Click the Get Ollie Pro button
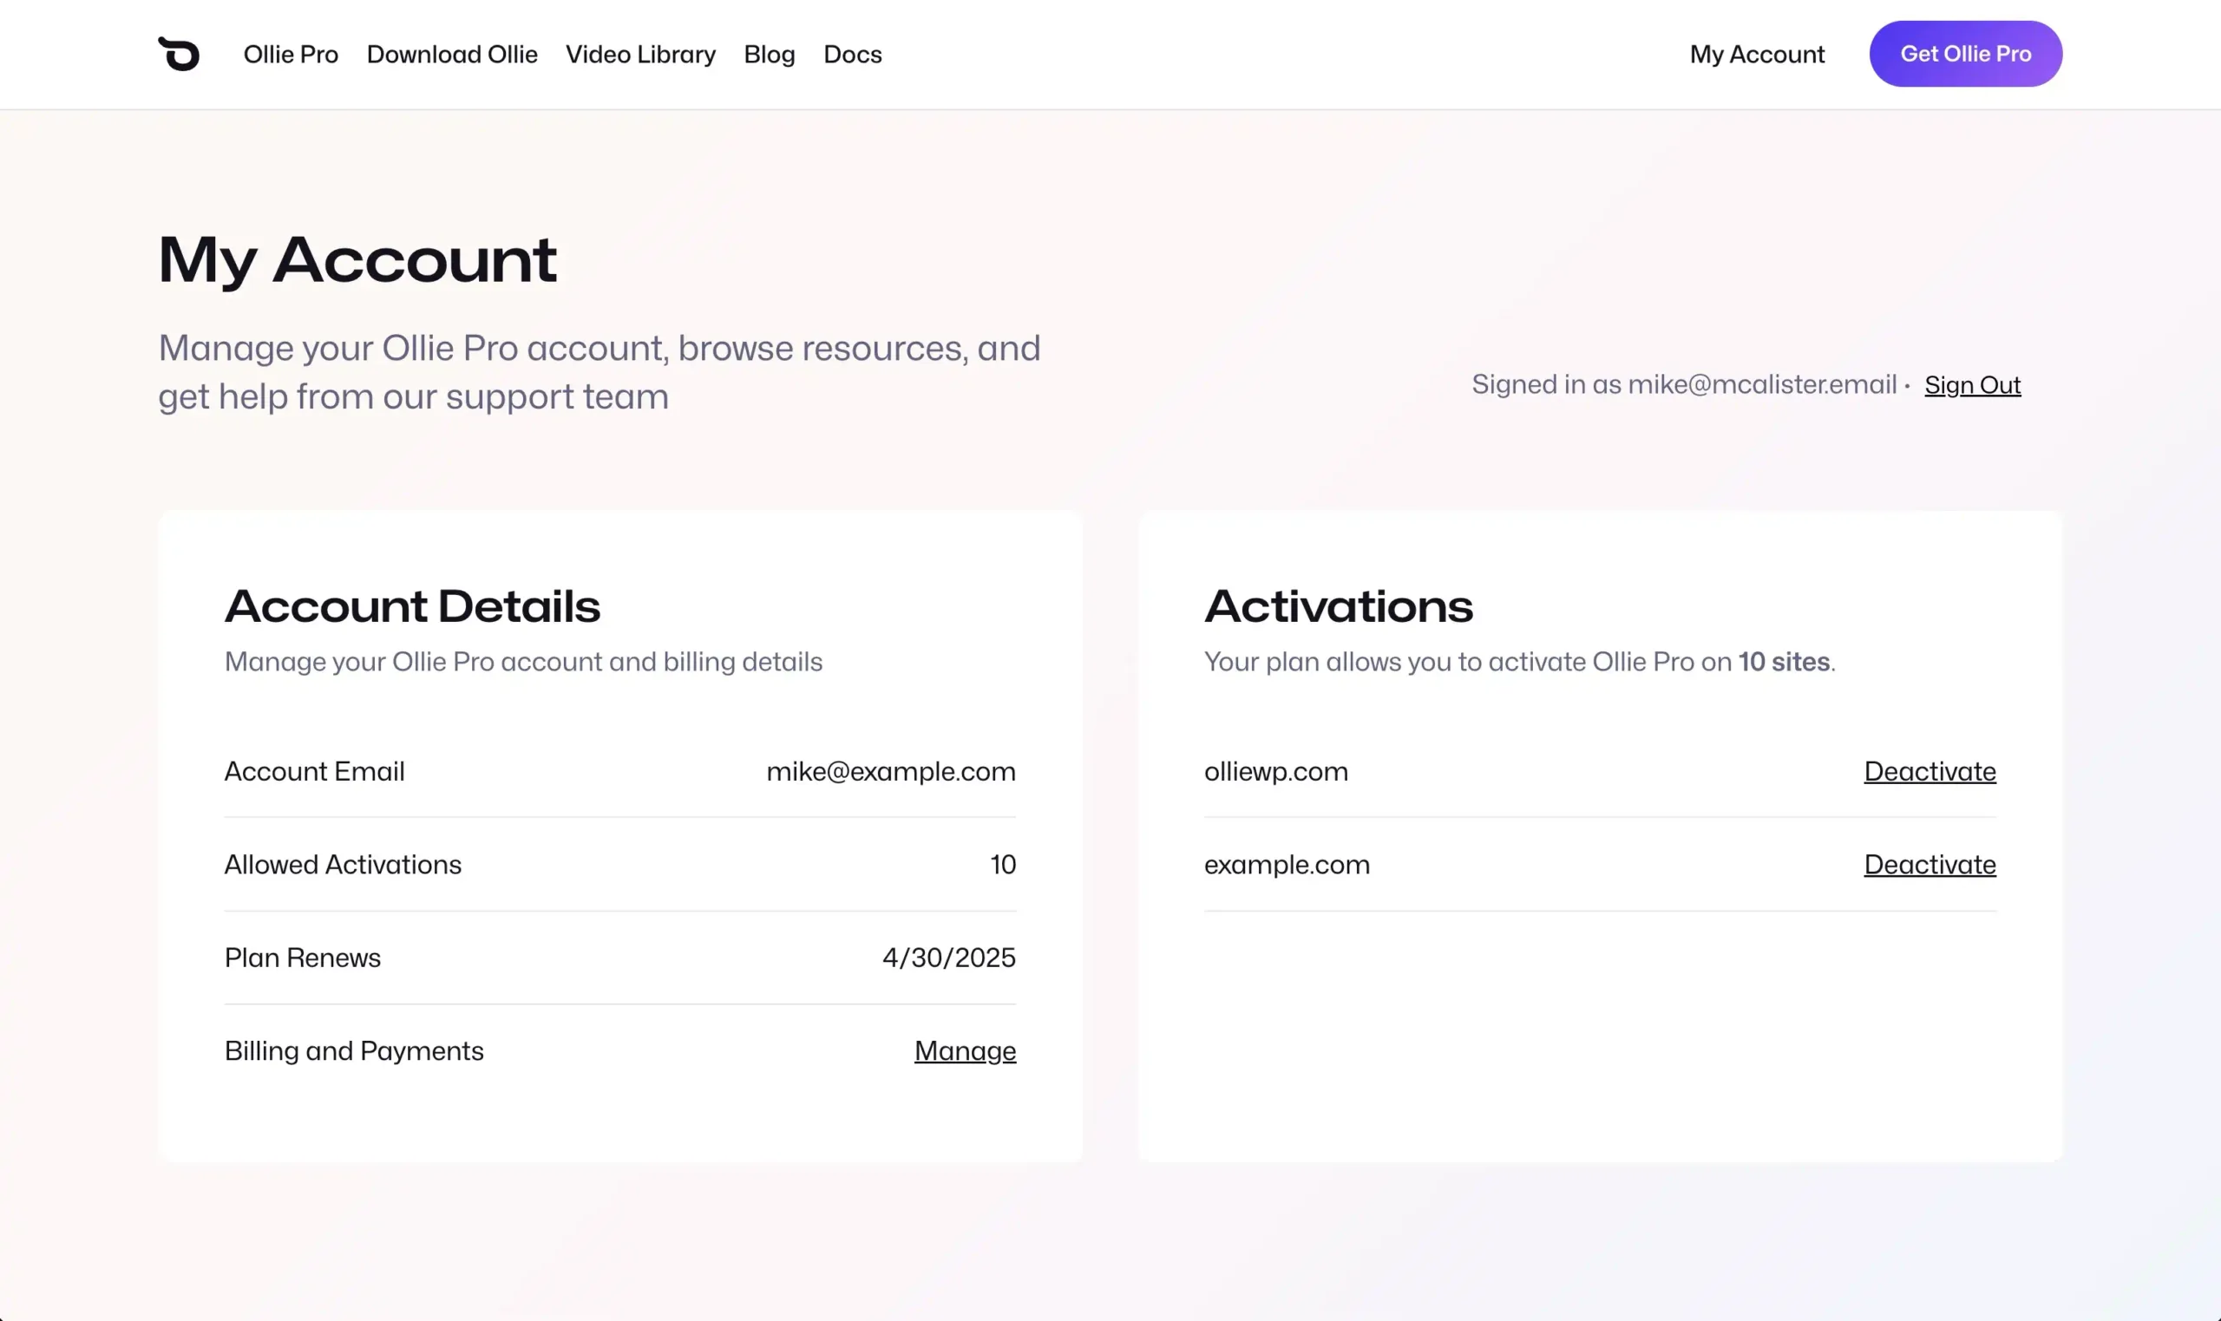This screenshot has width=2221, height=1321. click(1966, 54)
